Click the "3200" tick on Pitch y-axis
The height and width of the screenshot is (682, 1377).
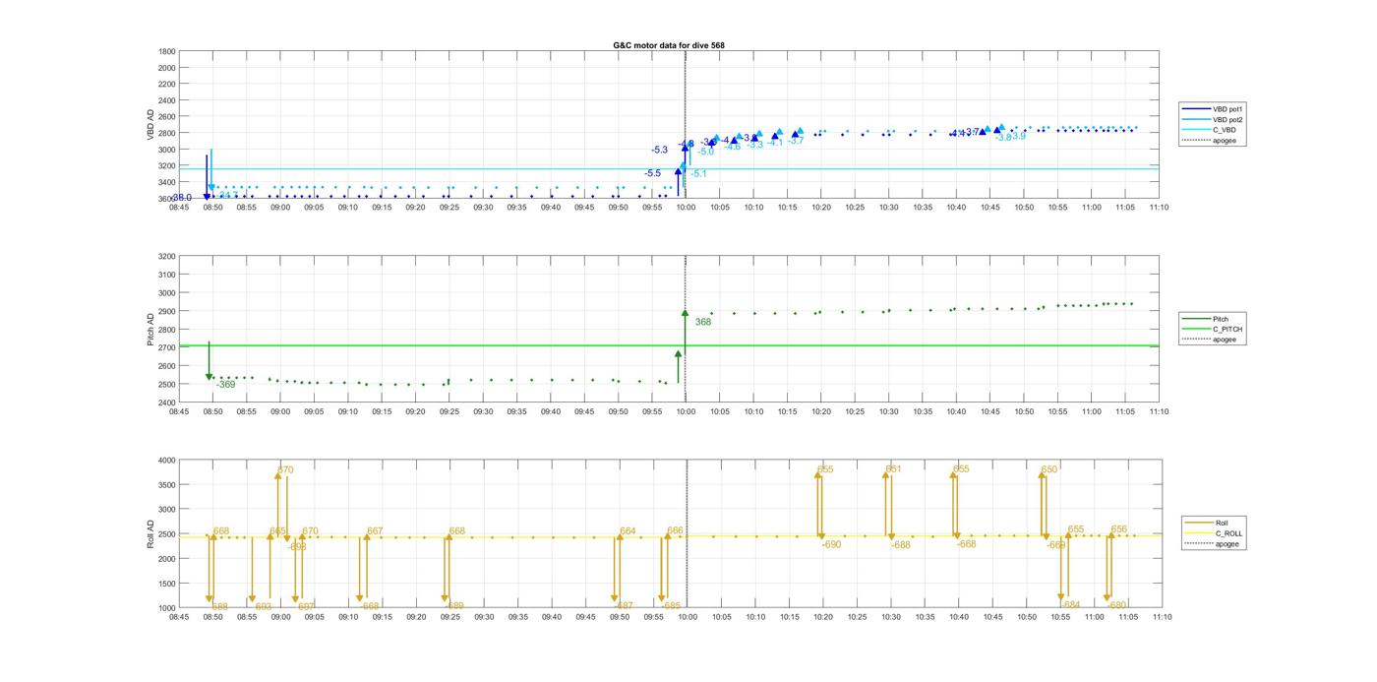point(166,256)
